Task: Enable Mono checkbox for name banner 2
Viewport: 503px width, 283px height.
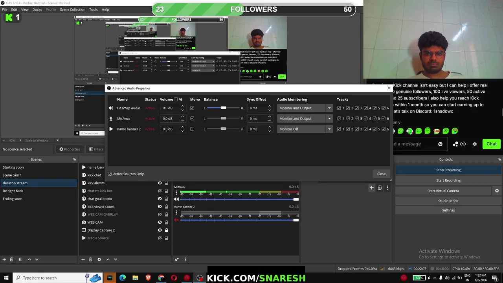Action: (192, 129)
